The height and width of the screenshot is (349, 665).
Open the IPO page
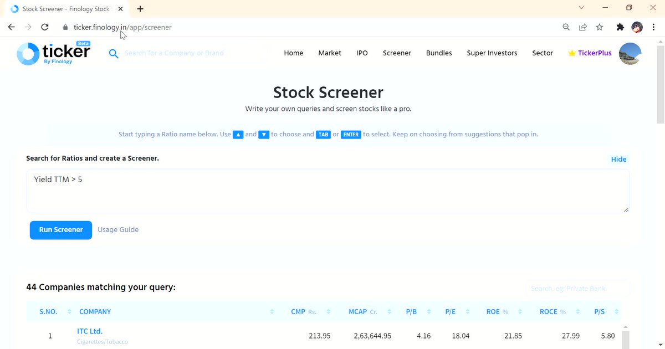(x=362, y=53)
